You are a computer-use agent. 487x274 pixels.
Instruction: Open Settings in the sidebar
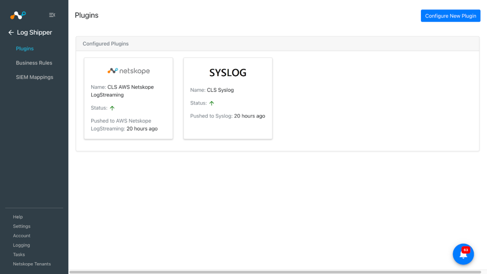pyautogui.click(x=22, y=226)
